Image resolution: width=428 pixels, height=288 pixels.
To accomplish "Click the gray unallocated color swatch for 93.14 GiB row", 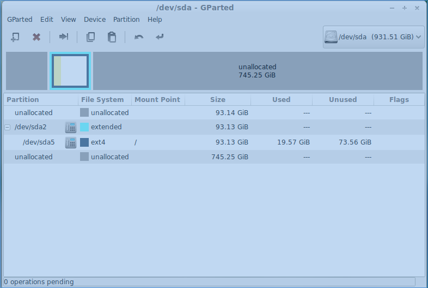I will (84, 112).
